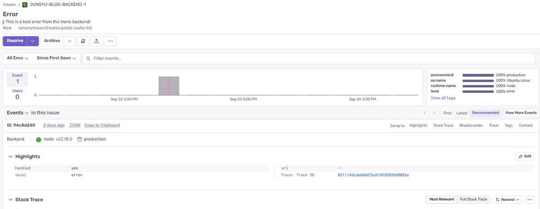The width and height of the screenshot is (540, 209).
Task: Open the Stack Trace three-dots options menu
Action: coord(529,200)
